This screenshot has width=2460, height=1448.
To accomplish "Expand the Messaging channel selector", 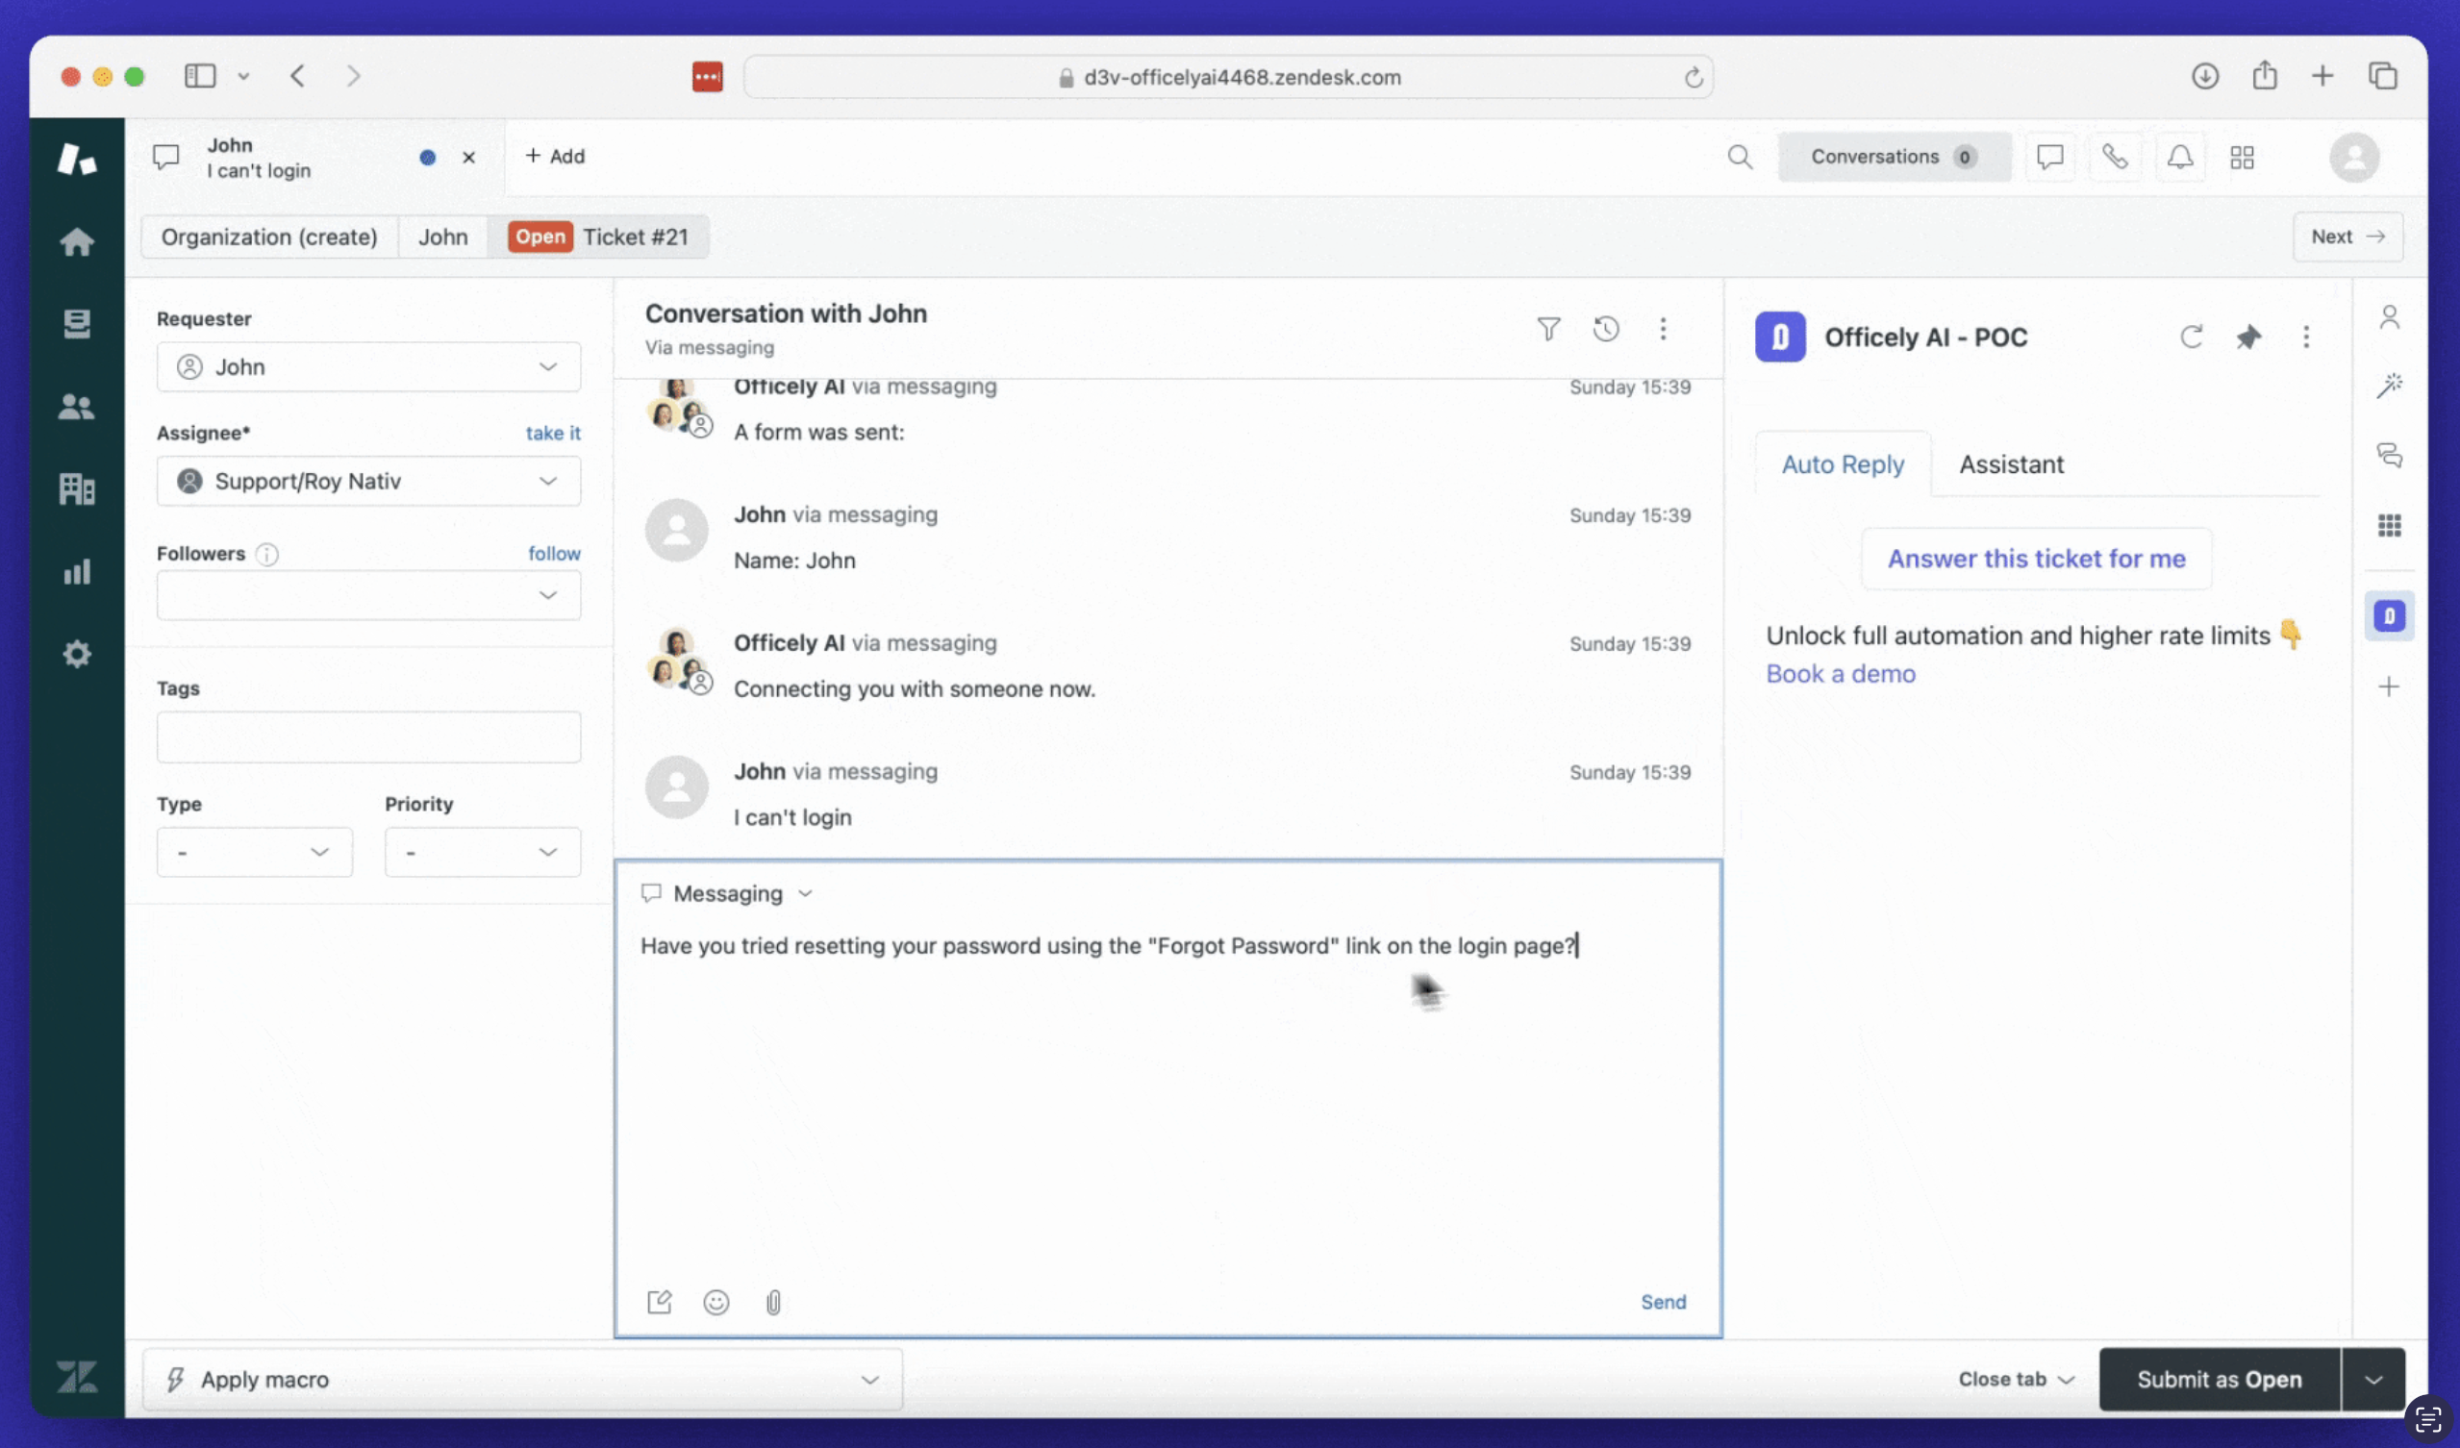I will point(727,894).
